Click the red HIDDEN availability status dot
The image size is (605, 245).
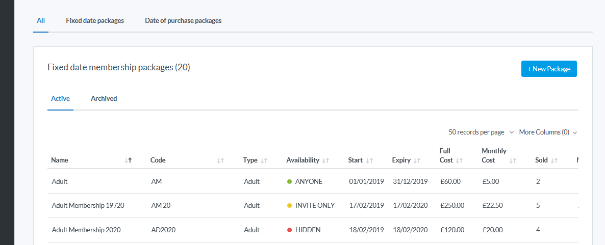289,230
